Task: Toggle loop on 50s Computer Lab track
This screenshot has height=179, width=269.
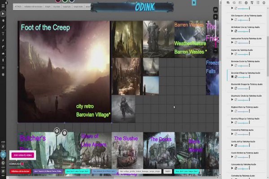Action: [x=236, y=20]
